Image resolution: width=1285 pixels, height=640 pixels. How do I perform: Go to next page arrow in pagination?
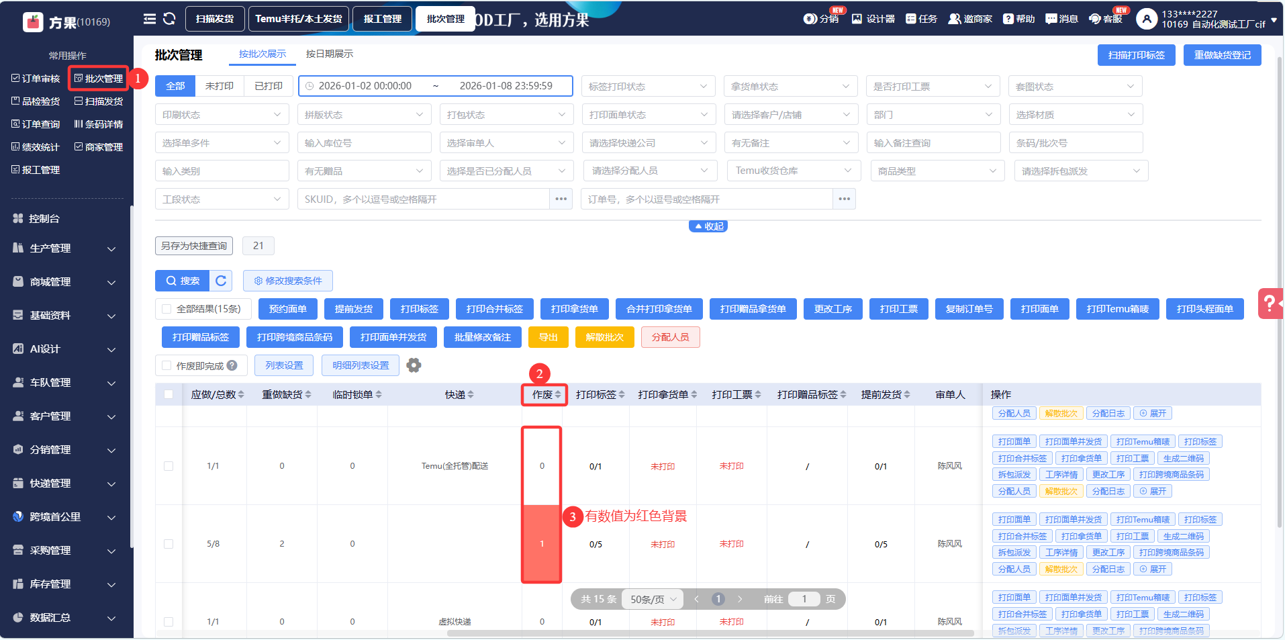(x=740, y=599)
